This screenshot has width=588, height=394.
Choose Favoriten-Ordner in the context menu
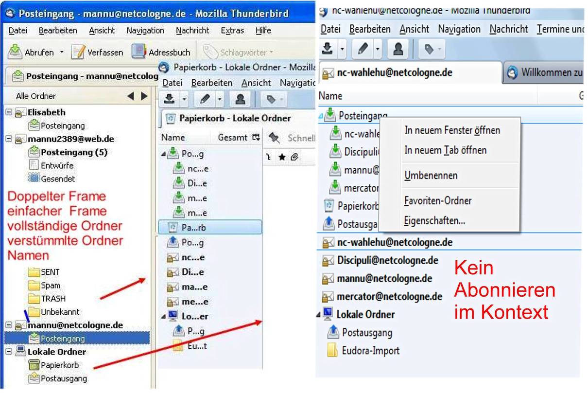pyautogui.click(x=438, y=201)
